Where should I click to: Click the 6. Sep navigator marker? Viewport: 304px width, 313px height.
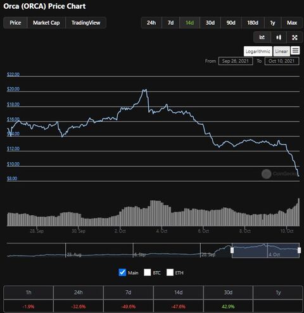(140, 255)
